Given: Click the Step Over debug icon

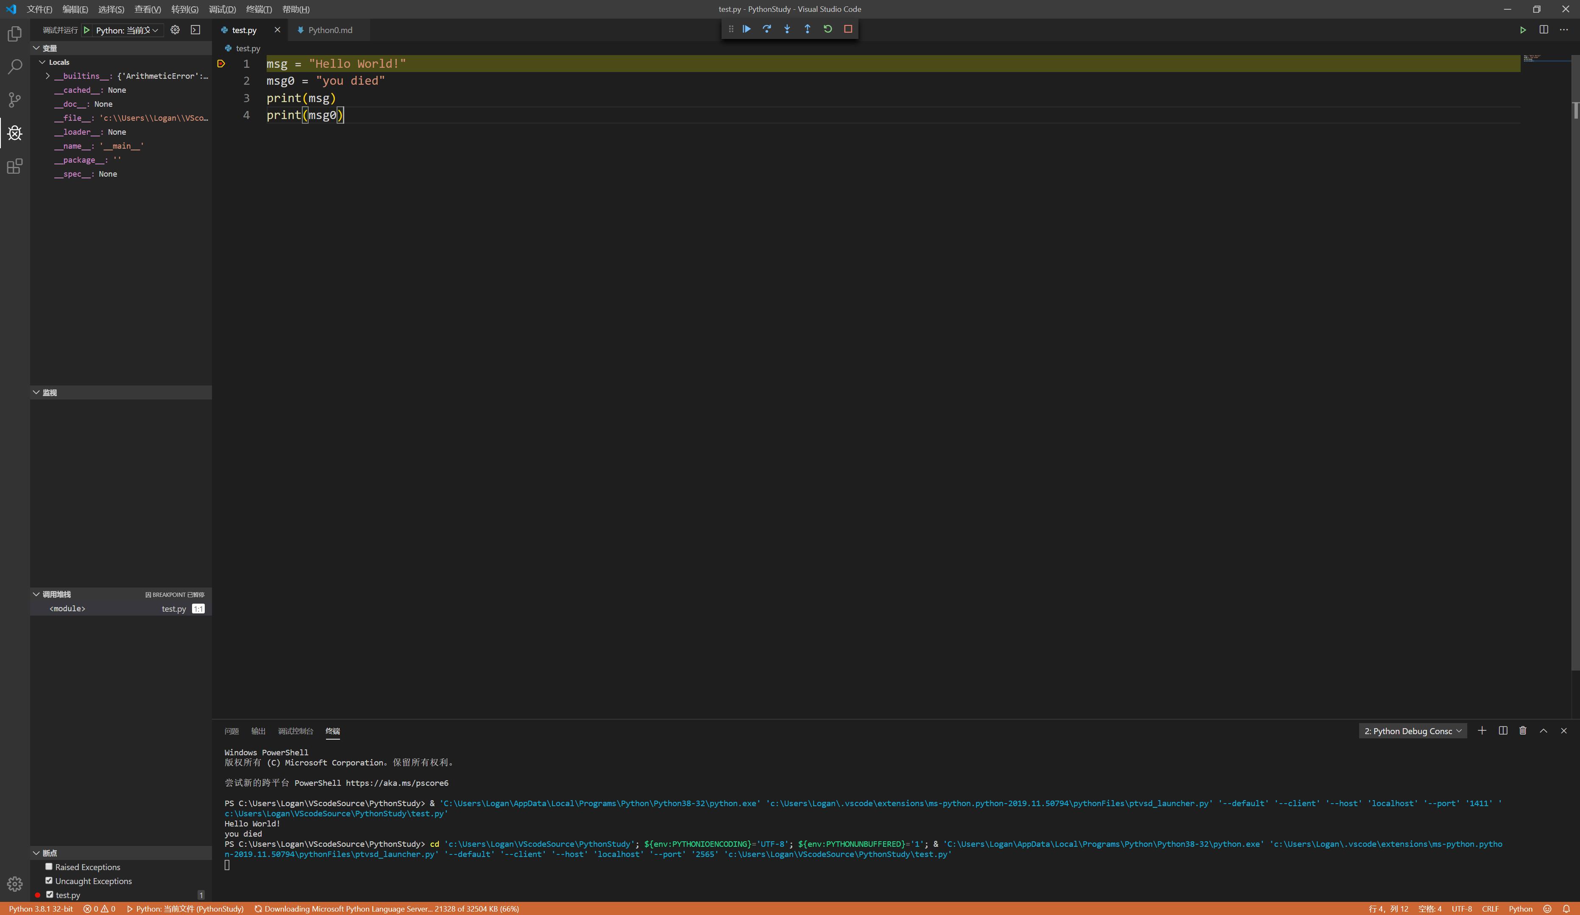Looking at the screenshot, I should click(767, 29).
